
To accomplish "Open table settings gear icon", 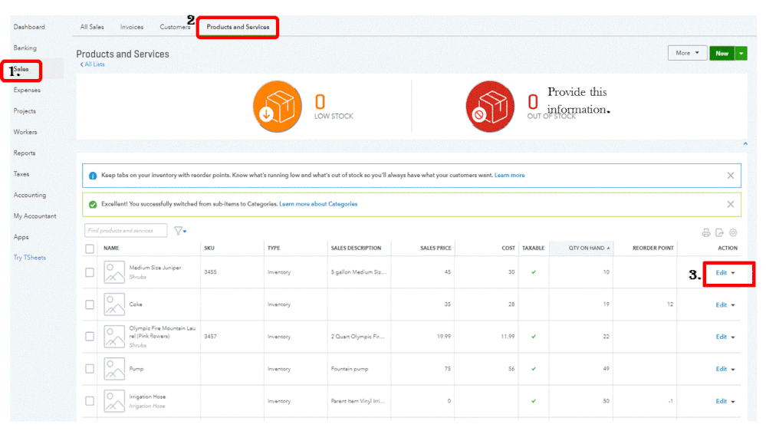I will pos(733,232).
